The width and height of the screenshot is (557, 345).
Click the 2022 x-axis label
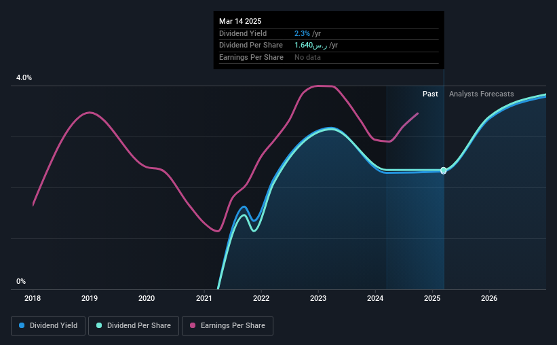pyautogui.click(x=261, y=298)
